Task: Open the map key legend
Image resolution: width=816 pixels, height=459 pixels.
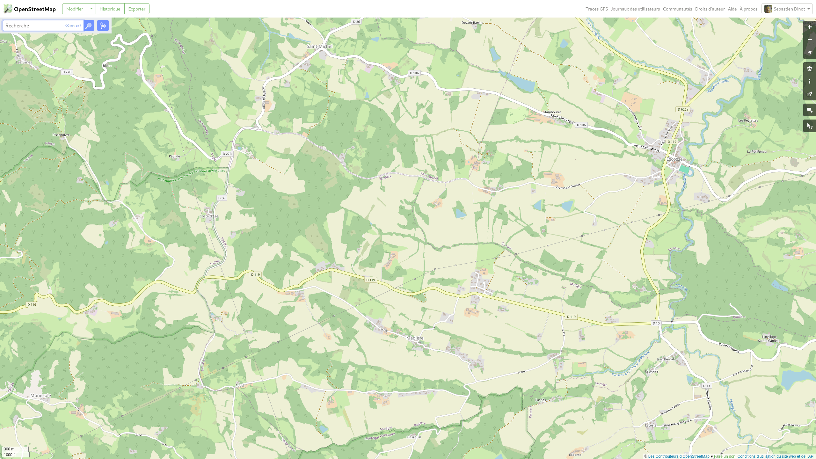Action: pos(810,82)
